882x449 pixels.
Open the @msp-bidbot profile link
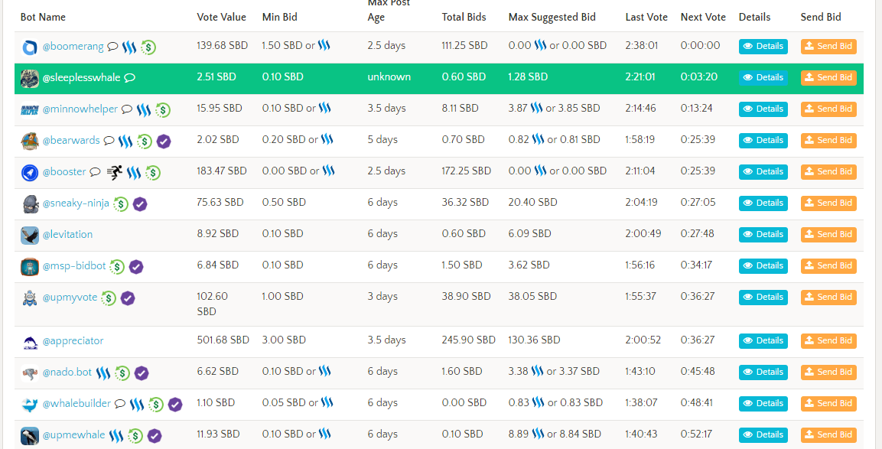74,265
